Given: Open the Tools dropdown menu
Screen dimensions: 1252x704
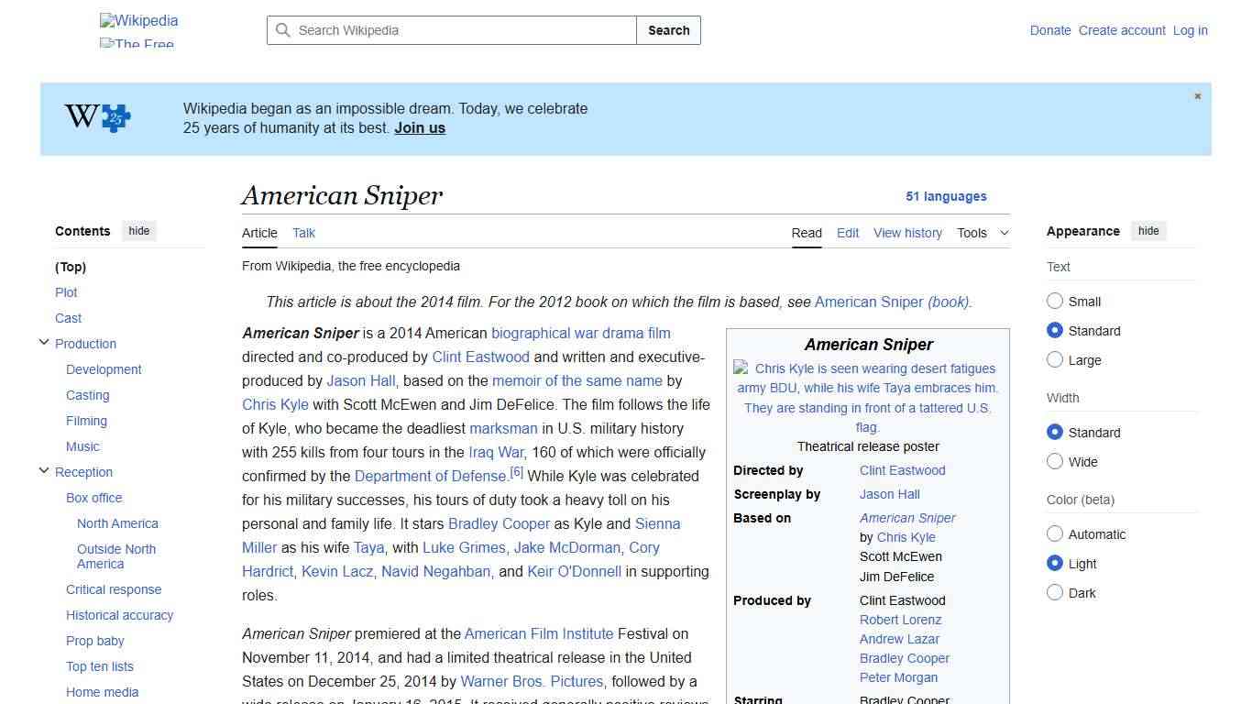Looking at the screenshot, I should pos(983,233).
